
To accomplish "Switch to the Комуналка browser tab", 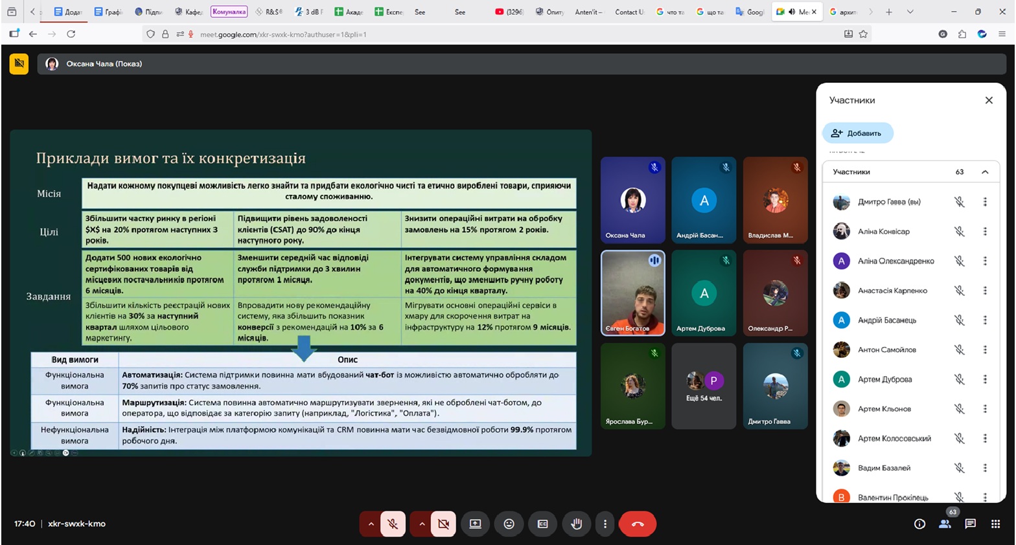I will pyautogui.click(x=229, y=12).
